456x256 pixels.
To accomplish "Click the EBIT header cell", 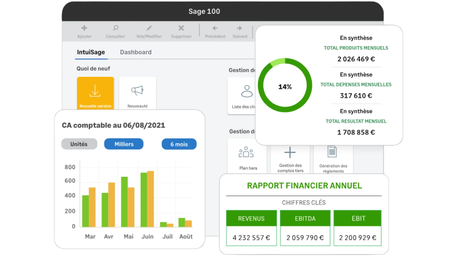I will (x=358, y=218).
